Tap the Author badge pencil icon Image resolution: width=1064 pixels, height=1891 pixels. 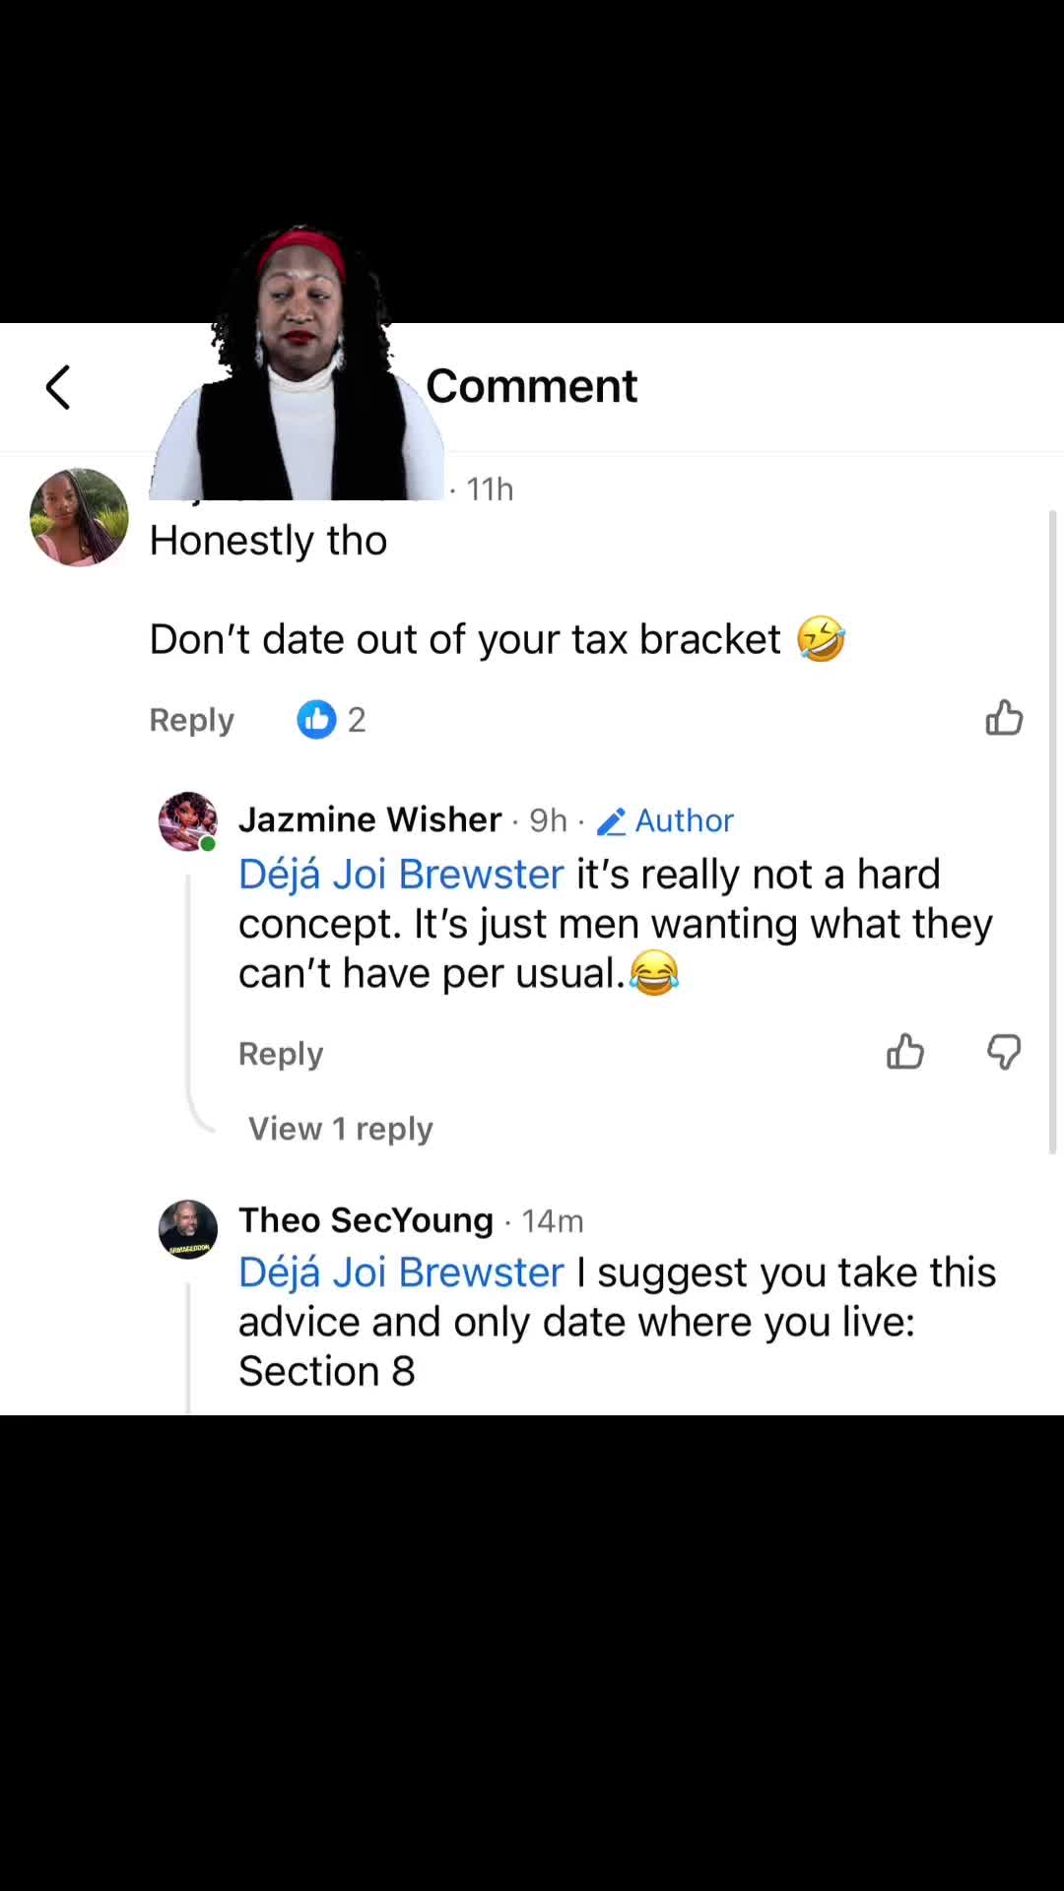[x=611, y=821]
